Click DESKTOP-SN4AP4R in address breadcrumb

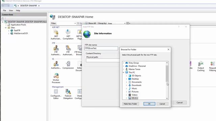(28, 6)
